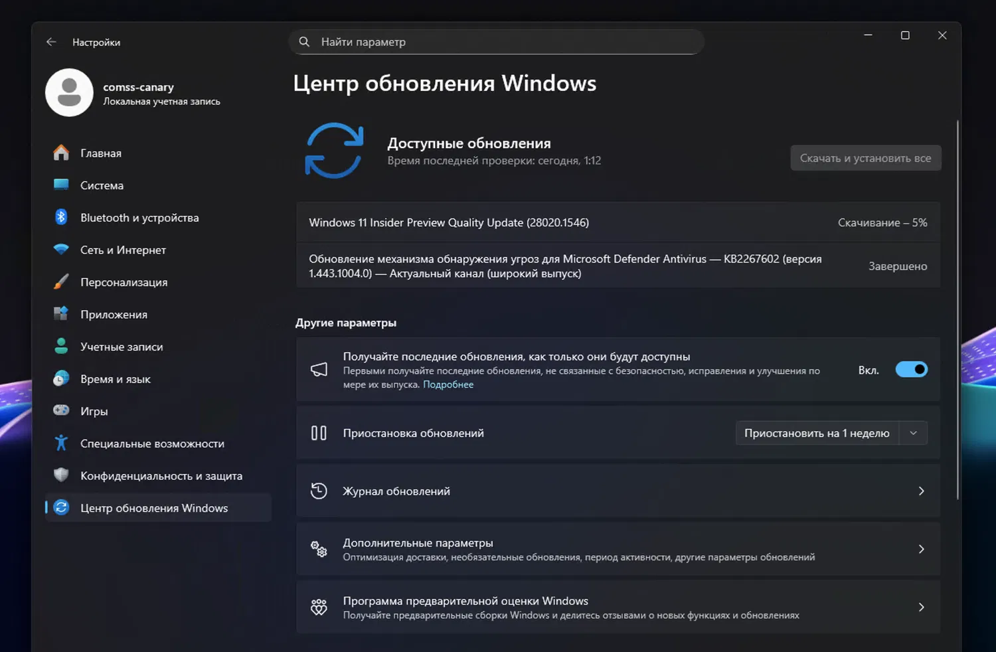Click the Дополнительные параметры gear icon

coord(319,549)
